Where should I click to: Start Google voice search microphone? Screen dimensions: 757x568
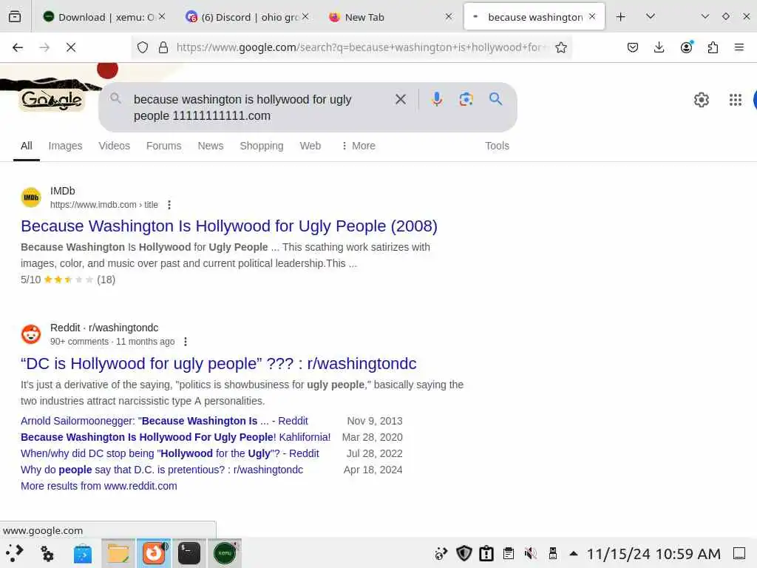pyautogui.click(x=436, y=100)
